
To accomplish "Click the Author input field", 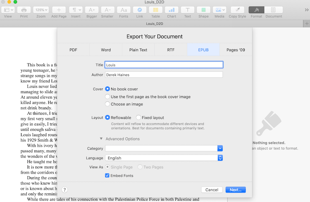I will [x=164, y=75].
